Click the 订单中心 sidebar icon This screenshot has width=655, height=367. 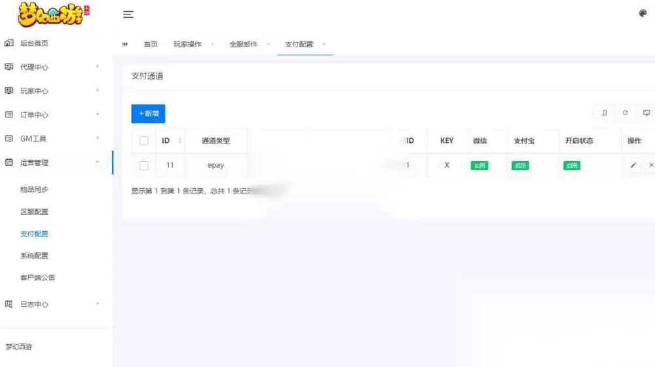tap(9, 114)
